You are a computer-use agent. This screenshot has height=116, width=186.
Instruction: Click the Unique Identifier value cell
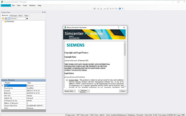[x=36, y=106]
